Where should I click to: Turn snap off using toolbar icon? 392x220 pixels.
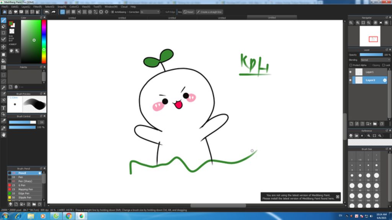click(62, 12)
